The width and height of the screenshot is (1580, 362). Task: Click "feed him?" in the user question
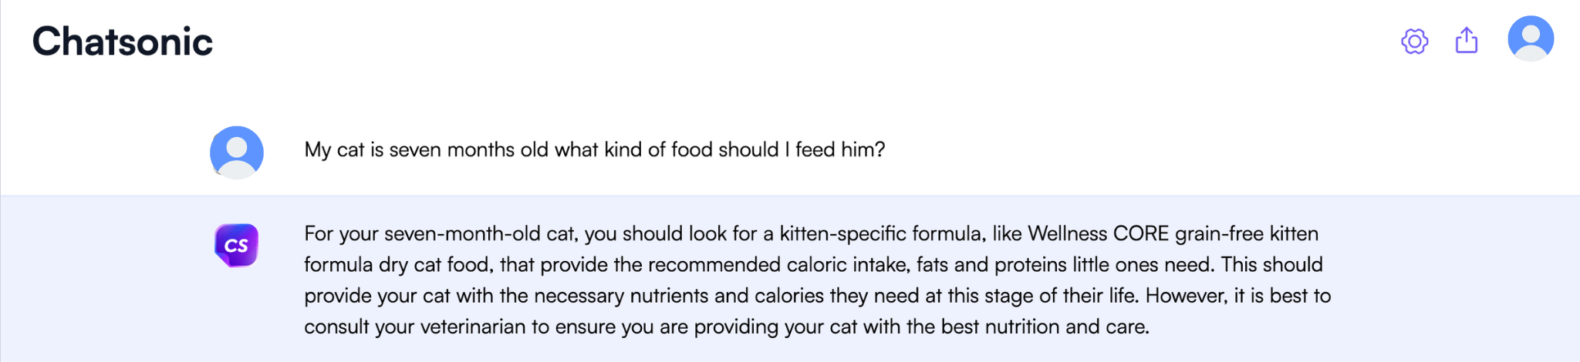(840, 149)
